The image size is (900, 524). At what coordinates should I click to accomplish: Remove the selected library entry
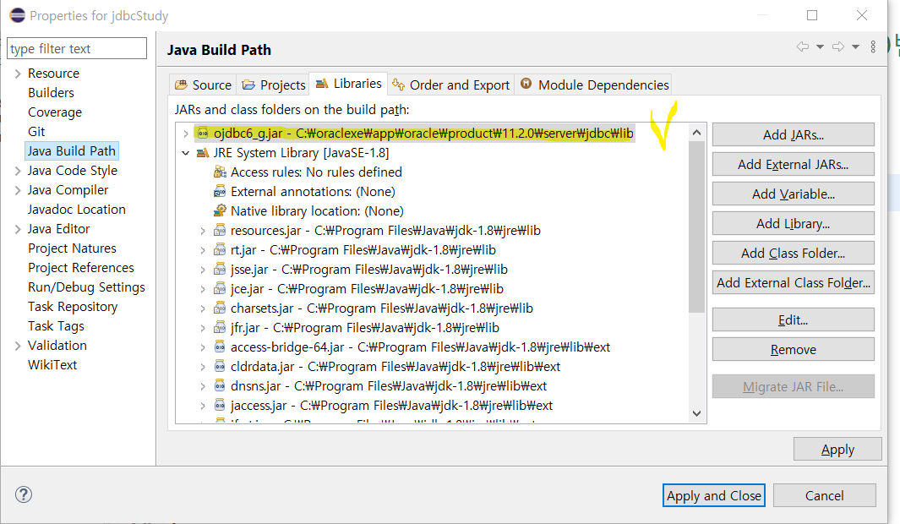click(x=794, y=350)
